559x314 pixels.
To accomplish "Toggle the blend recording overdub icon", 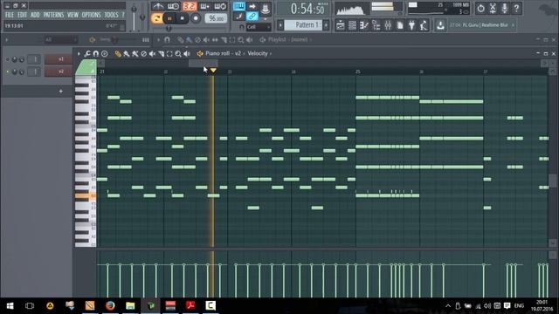I will [x=205, y=6].
